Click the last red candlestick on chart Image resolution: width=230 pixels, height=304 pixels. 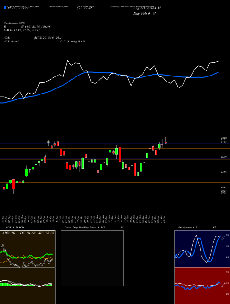[166, 143]
